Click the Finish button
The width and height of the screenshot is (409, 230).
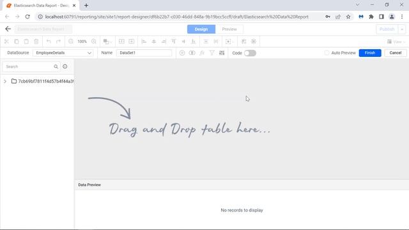point(370,53)
